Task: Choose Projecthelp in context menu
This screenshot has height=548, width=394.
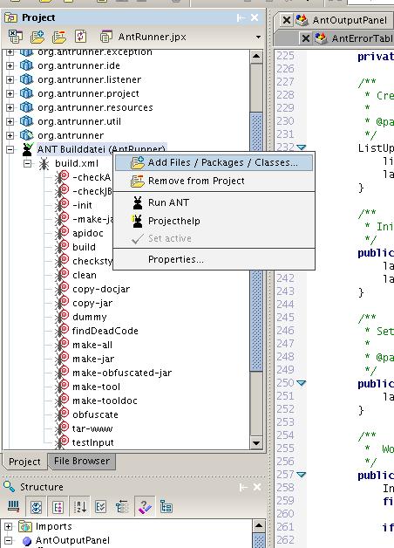Action: tap(214, 221)
